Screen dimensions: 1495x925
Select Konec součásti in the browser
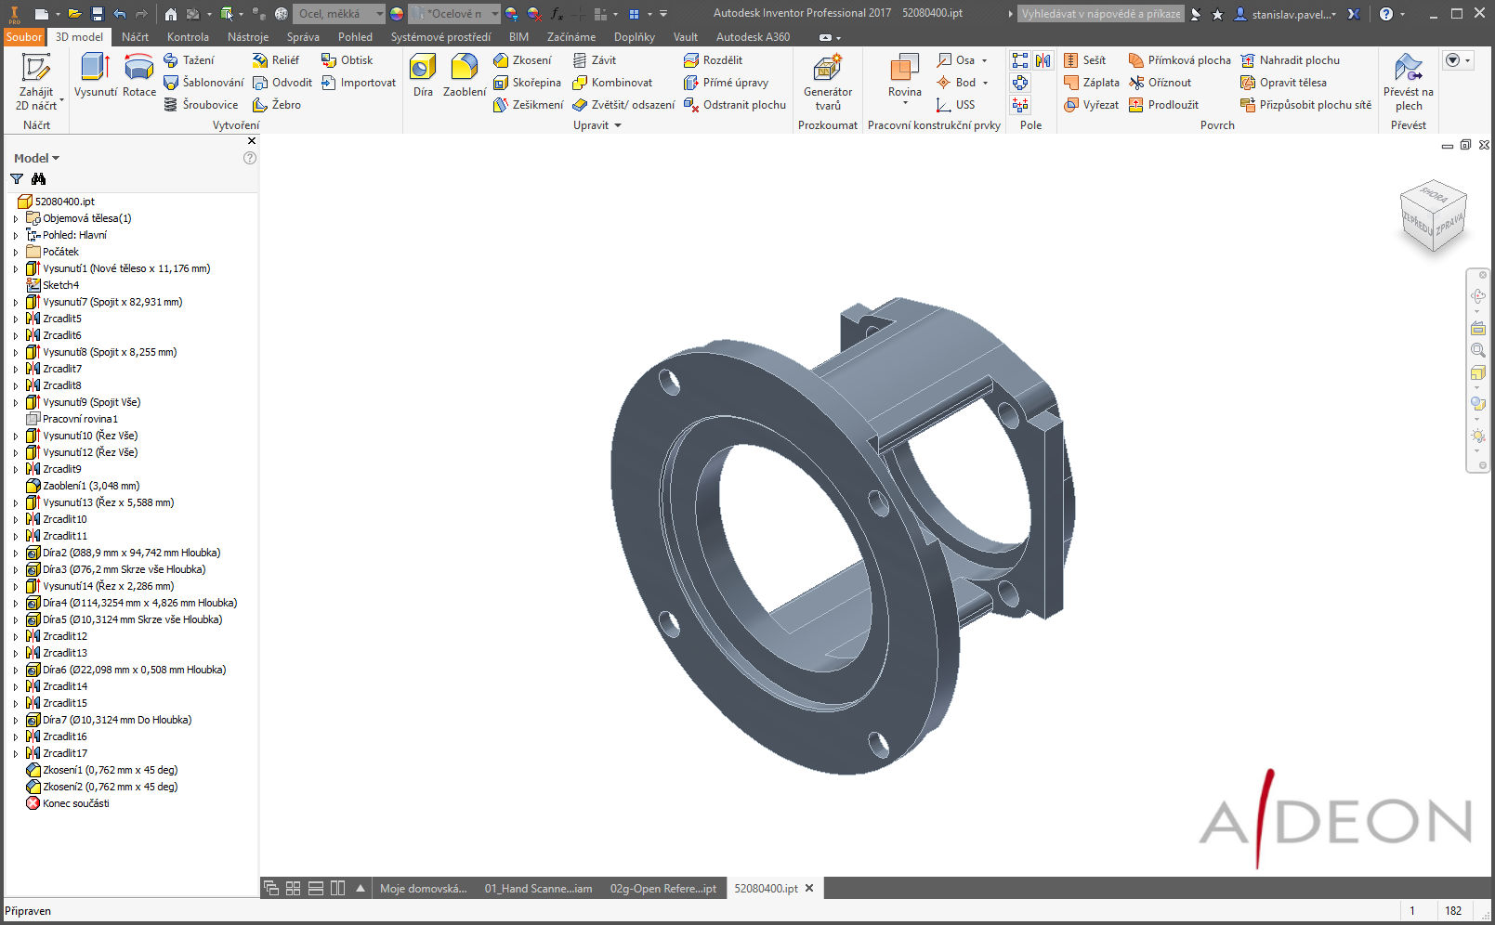[67, 803]
